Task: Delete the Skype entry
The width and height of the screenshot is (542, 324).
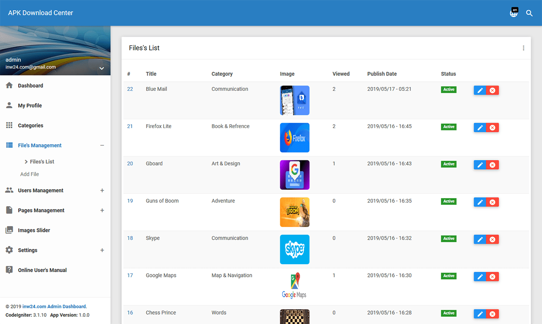Action: (x=492, y=240)
